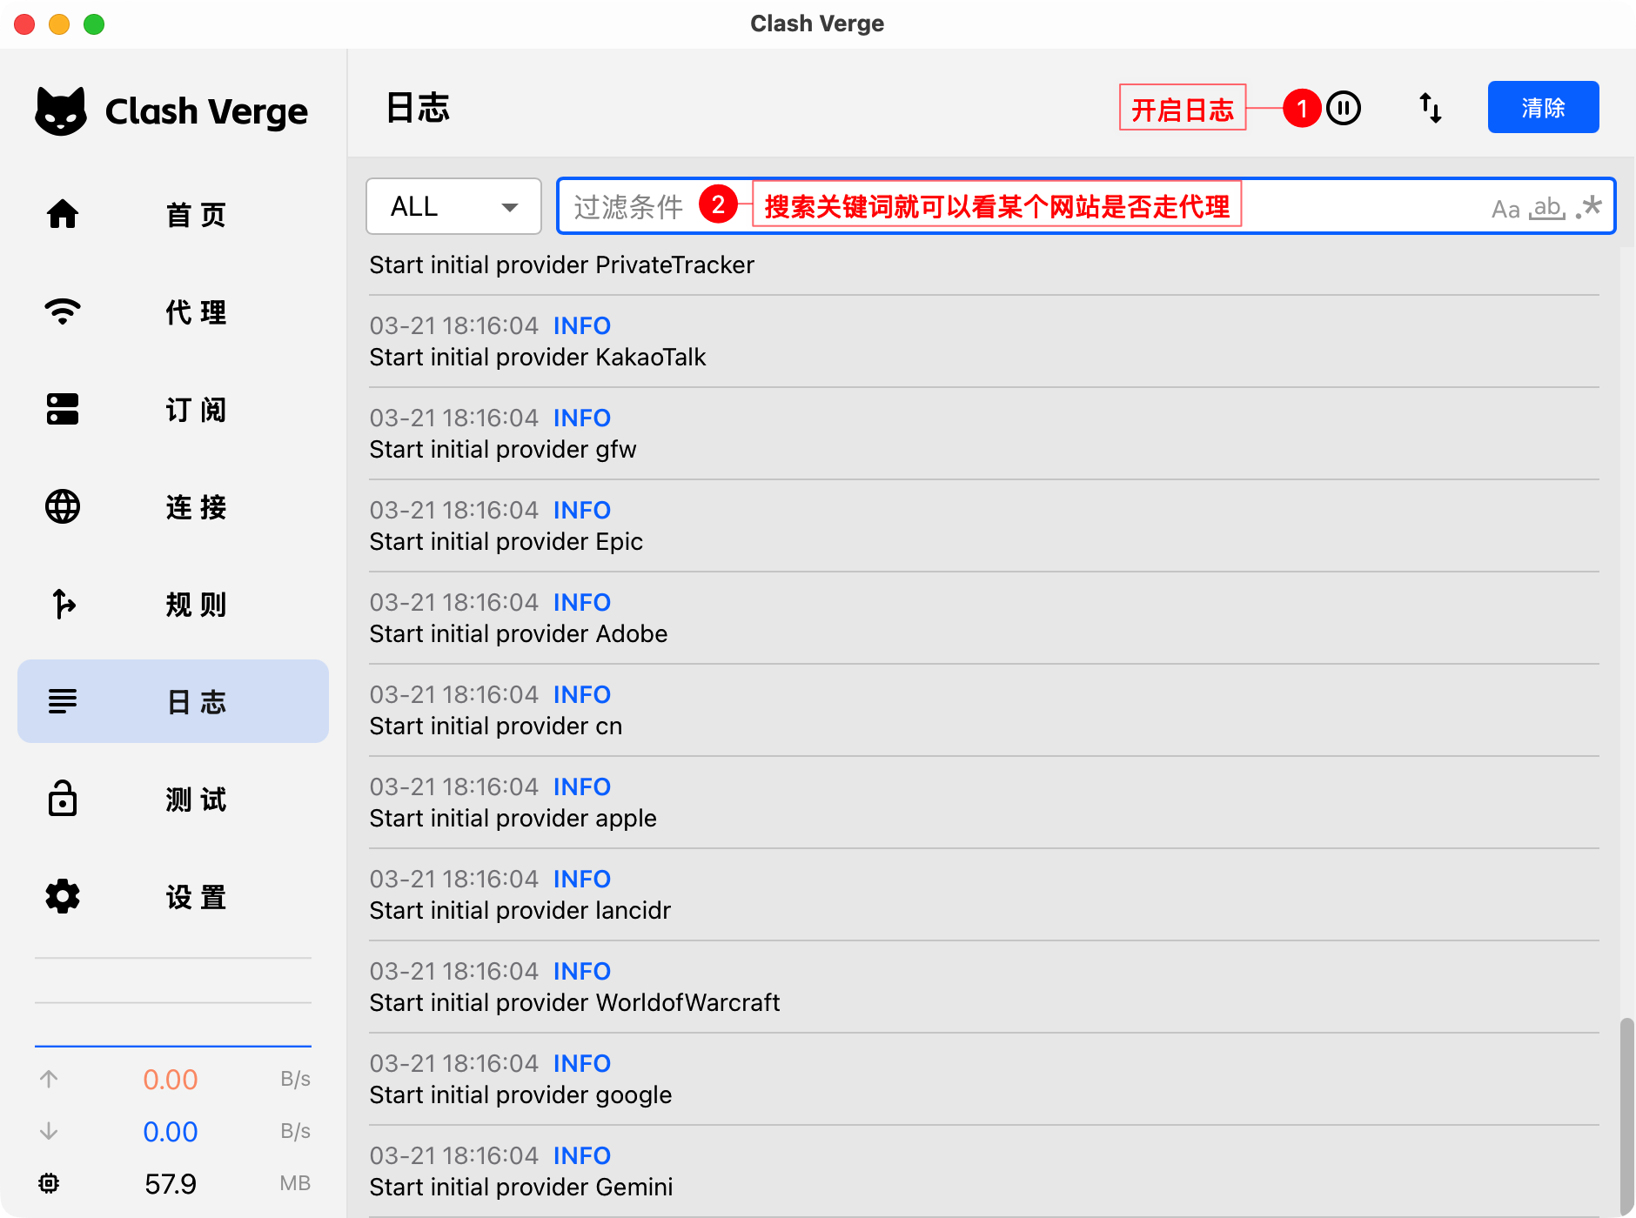Click the Clash Verge sidebar title text
The image size is (1636, 1218).
coord(206,111)
